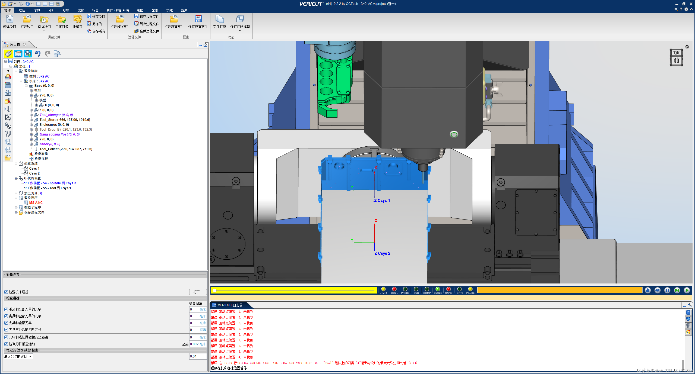This screenshot has height=374, width=695.
Task: Click the orange progress bar
Action: click(x=560, y=290)
